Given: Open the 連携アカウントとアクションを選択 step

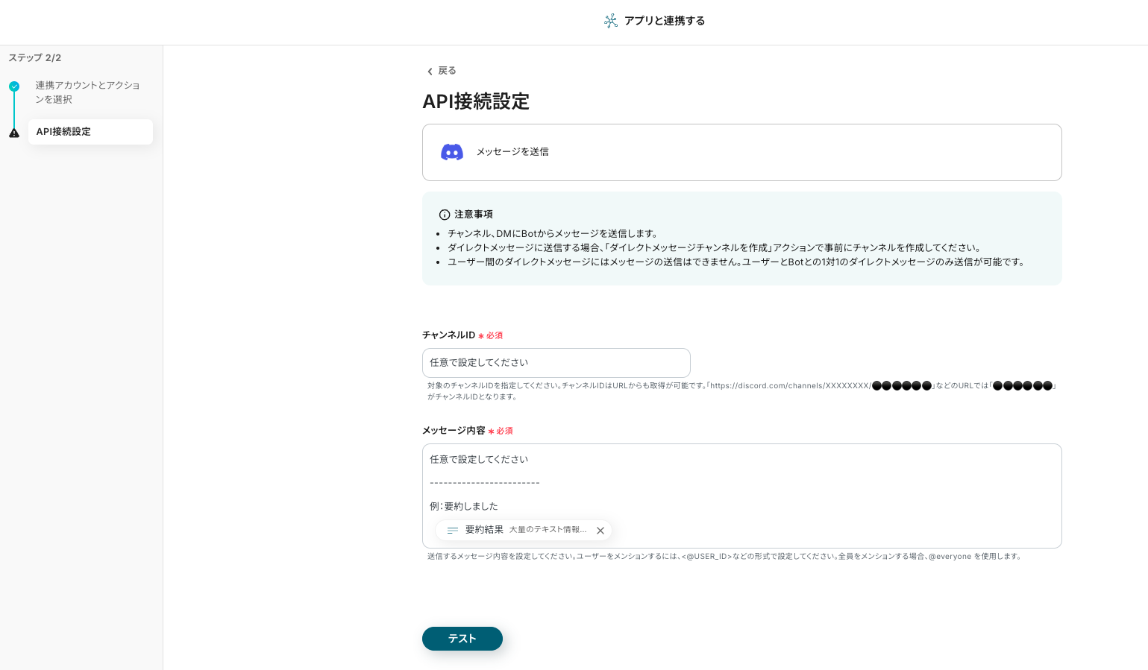Looking at the screenshot, I should click(x=87, y=92).
